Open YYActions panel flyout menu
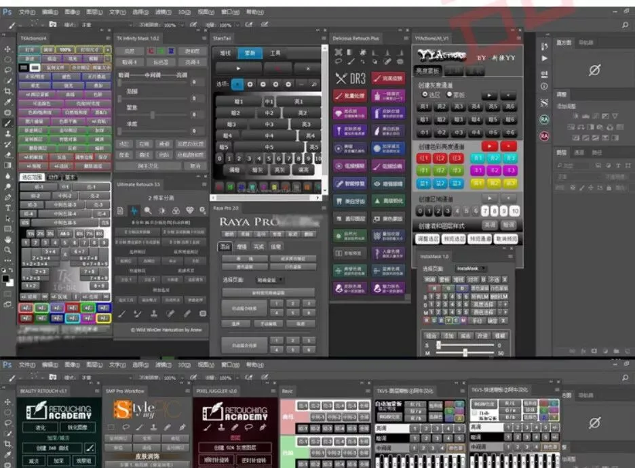This screenshot has height=468, width=635. tap(518, 38)
